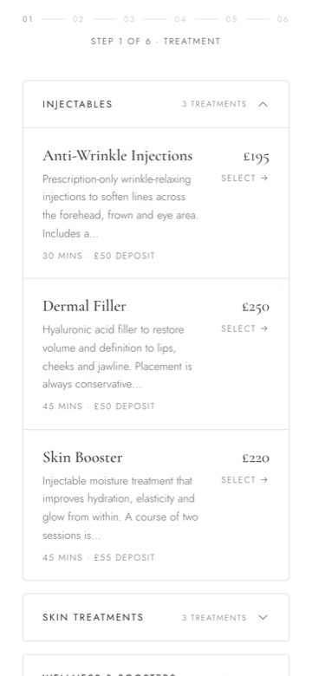Select the Dermal Filler treatment

pos(244,328)
